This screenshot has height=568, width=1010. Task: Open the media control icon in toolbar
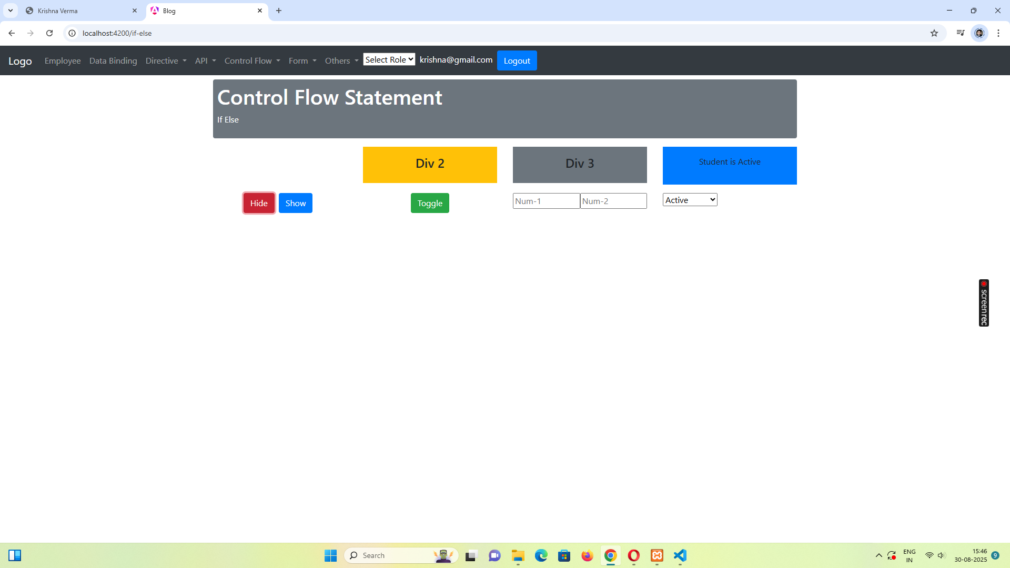(x=961, y=33)
